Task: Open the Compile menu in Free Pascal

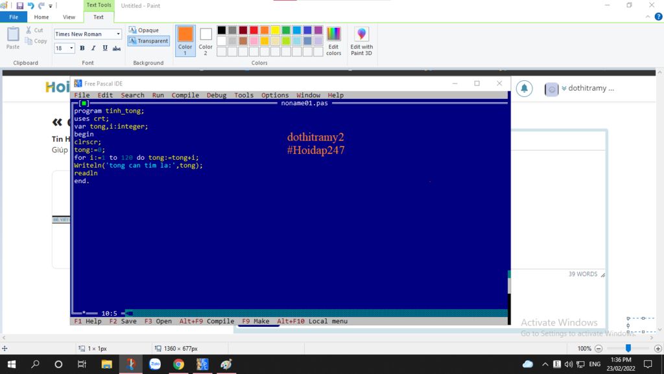Action: (x=185, y=95)
